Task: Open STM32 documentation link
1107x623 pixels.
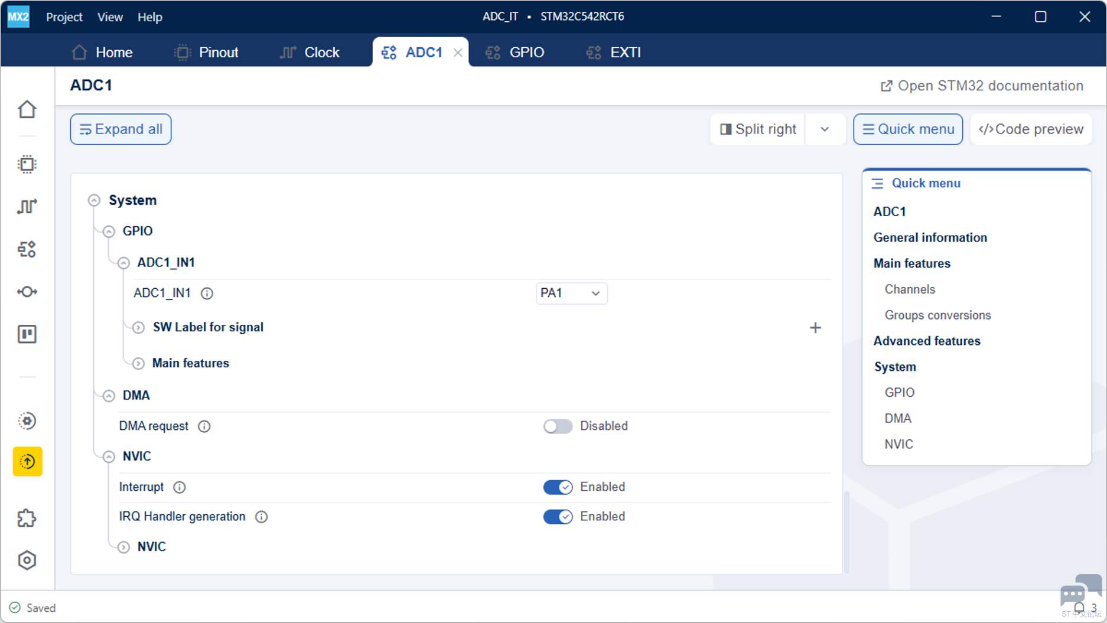Action: pyautogui.click(x=982, y=86)
